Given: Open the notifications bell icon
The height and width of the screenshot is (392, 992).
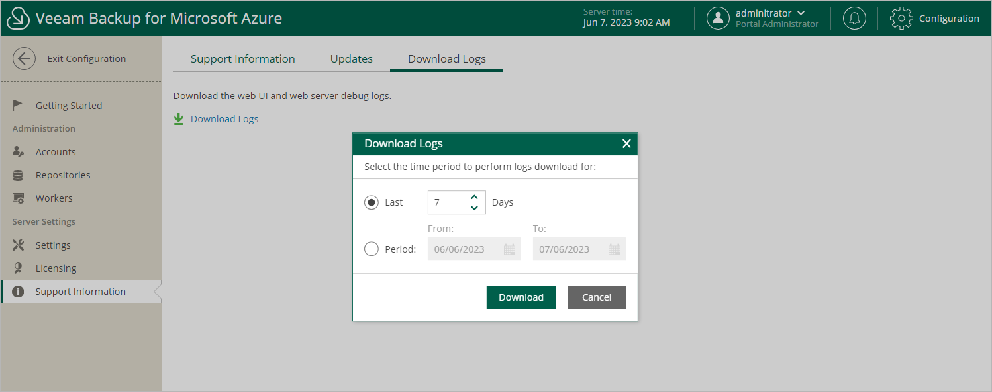Looking at the screenshot, I should click(x=854, y=19).
